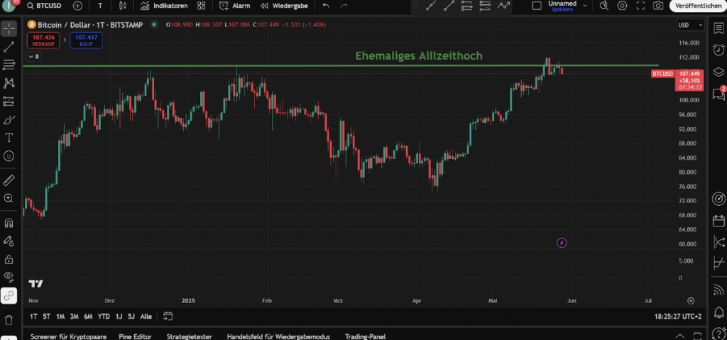This screenshot has height=340, width=727.
Task: Toggle the magnet snapping mode
Action: coord(9,223)
